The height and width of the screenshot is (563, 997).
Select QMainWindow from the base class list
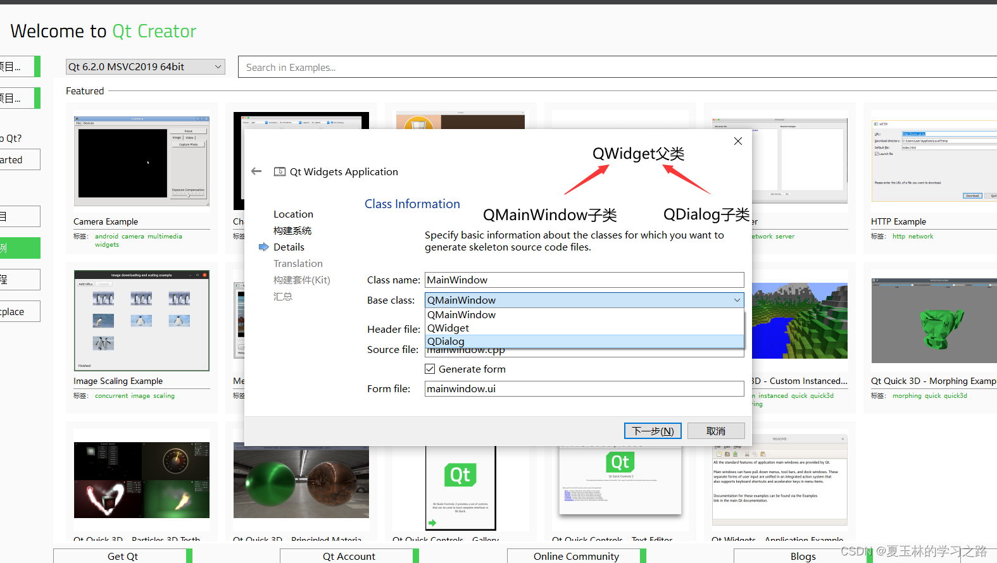click(584, 314)
